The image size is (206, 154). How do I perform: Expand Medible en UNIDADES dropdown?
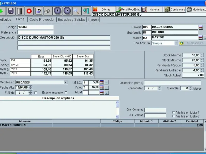coord(65,82)
